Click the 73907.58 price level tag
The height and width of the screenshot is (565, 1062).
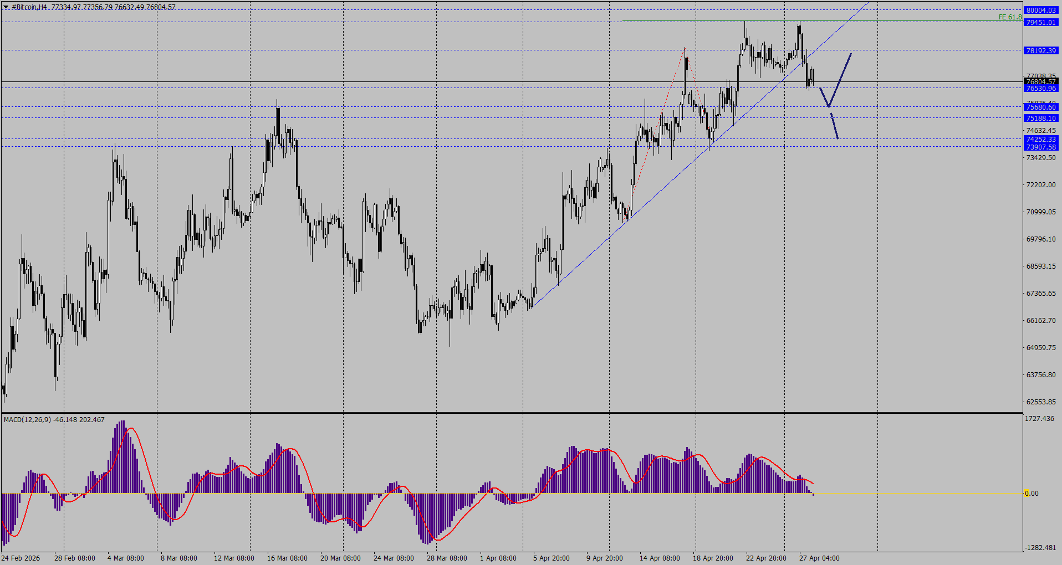(1041, 147)
